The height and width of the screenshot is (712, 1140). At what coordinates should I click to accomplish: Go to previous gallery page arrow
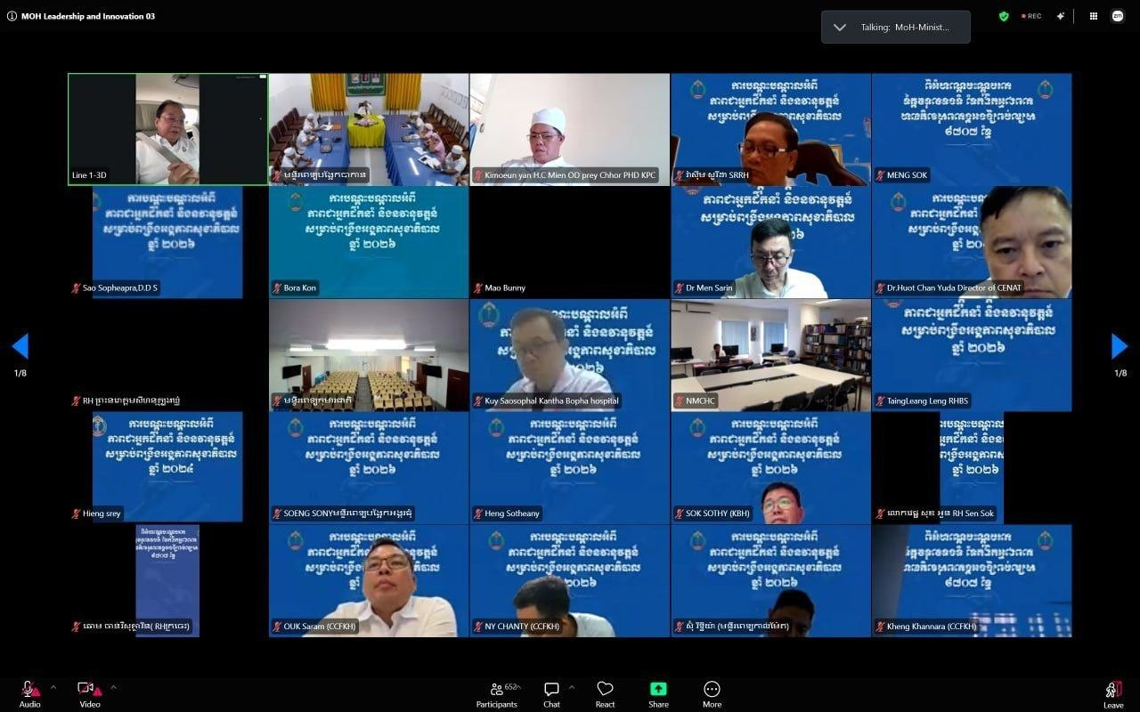(x=20, y=346)
